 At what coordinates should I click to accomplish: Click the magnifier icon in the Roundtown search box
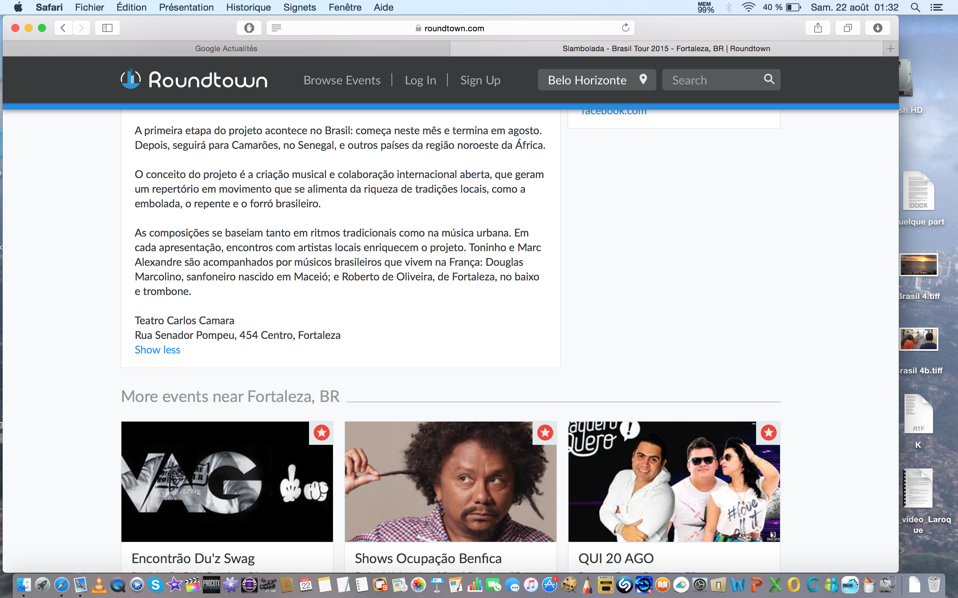769,79
